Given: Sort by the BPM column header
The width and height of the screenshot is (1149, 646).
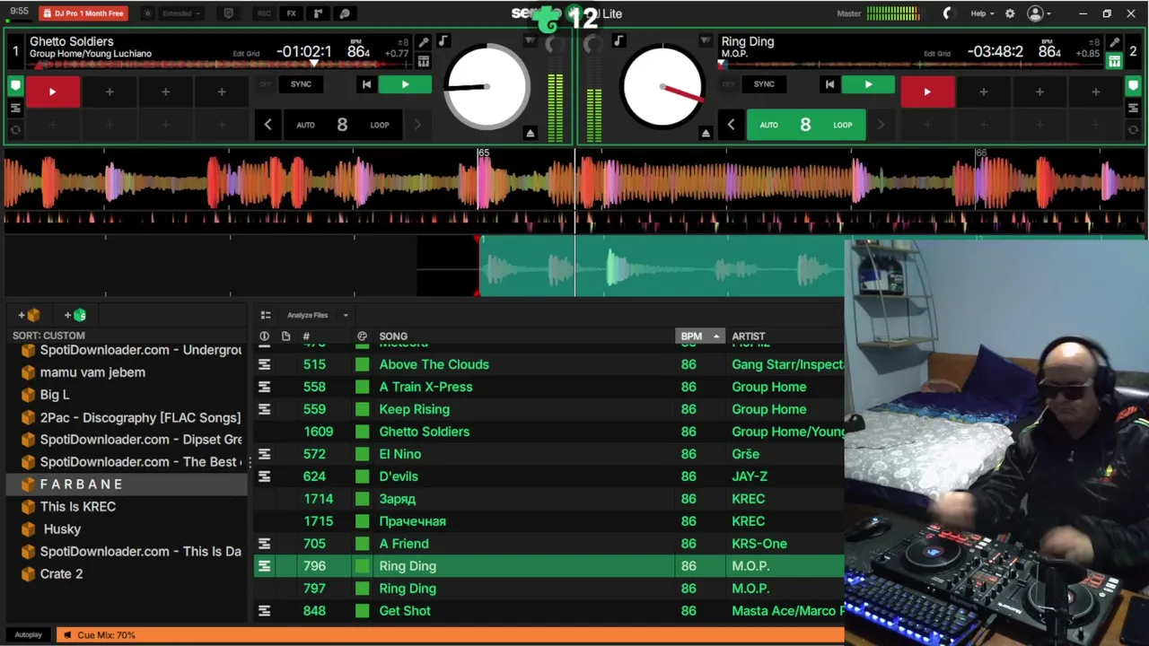Looking at the screenshot, I should tap(698, 336).
